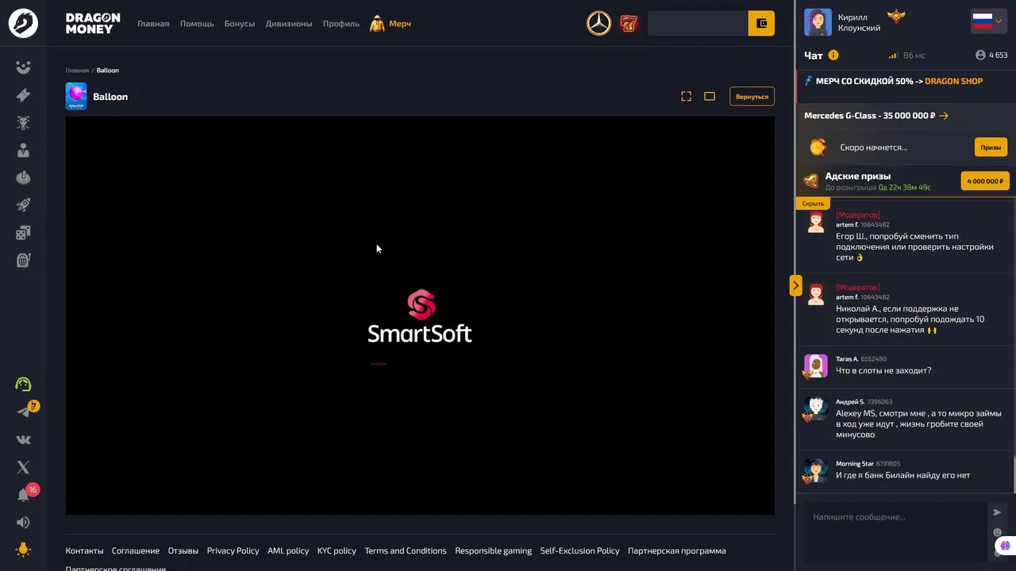The height and width of the screenshot is (571, 1016).
Task: Click the arrow next to Mercedes G-Class
Action: 944,116
